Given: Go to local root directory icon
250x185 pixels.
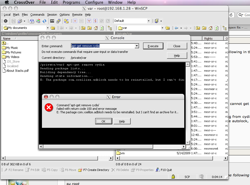Looking at the screenshot, I should pos(90,28).
